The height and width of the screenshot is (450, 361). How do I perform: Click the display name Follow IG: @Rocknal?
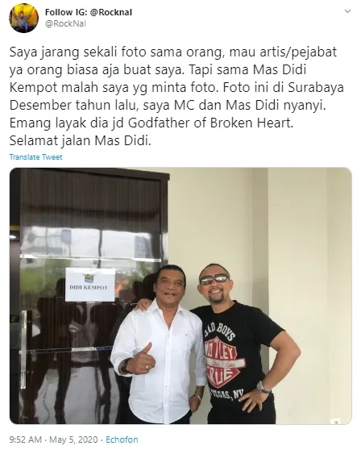(x=89, y=12)
